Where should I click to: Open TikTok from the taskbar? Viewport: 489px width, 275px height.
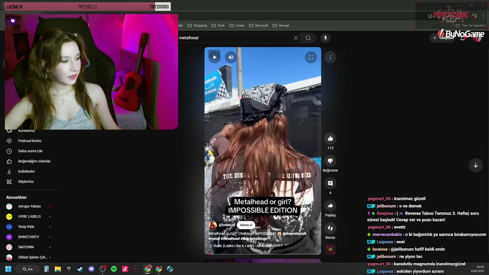point(125,269)
